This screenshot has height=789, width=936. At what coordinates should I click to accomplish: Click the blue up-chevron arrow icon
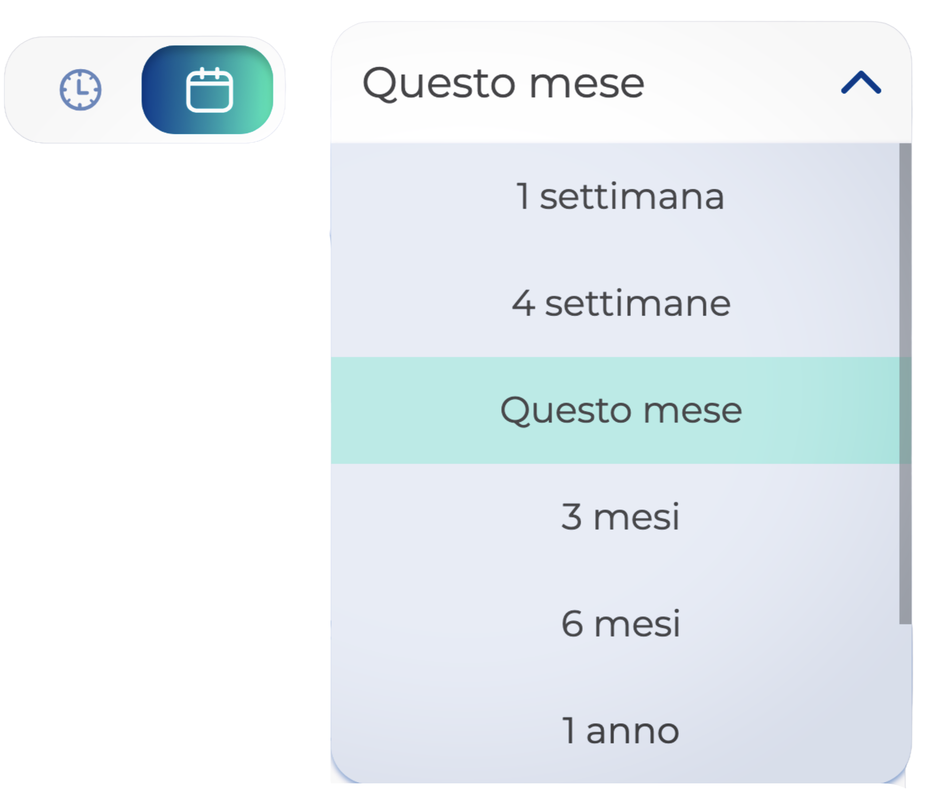pyautogui.click(x=860, y=83)
